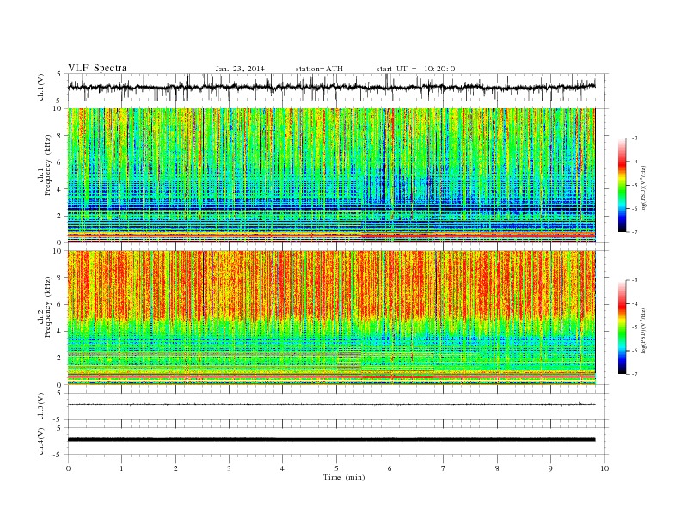Click inside the ch.2 spectrogram panel
681x526 pixels.
click(331, 317)
